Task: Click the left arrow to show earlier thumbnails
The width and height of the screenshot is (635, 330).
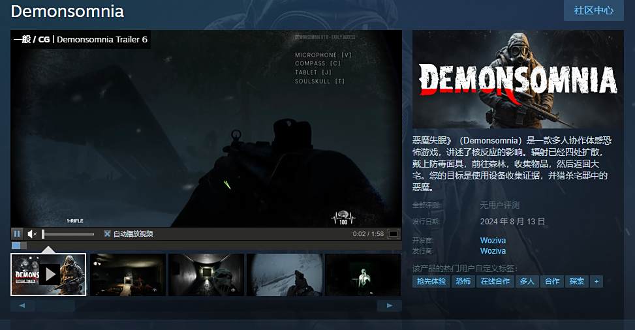Action: 22,306
